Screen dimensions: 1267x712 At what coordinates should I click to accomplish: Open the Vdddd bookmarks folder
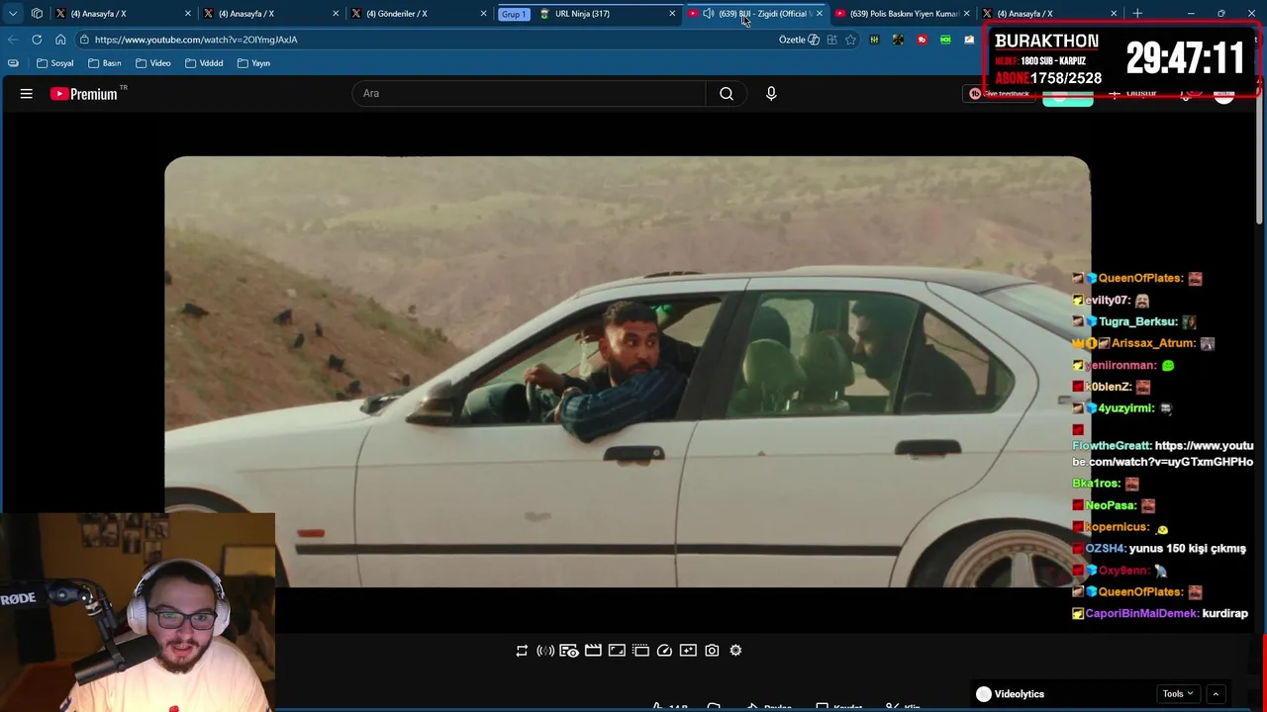tap(203, 63)
